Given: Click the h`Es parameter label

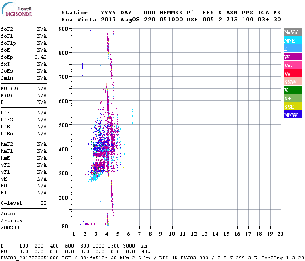Looking at the screenshot, I should (7, 134).
